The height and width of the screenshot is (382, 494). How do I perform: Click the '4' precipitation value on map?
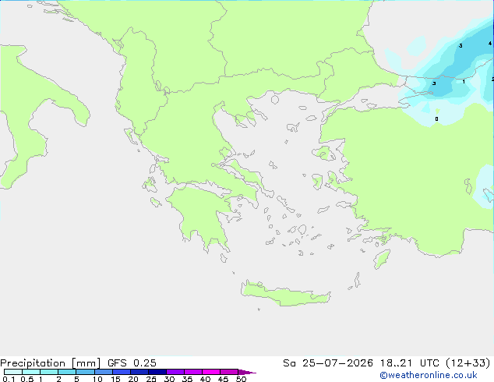[490, 43]
